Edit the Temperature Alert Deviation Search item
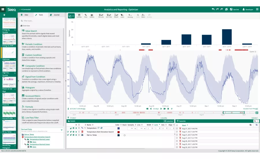 click(x=68, y=132)
